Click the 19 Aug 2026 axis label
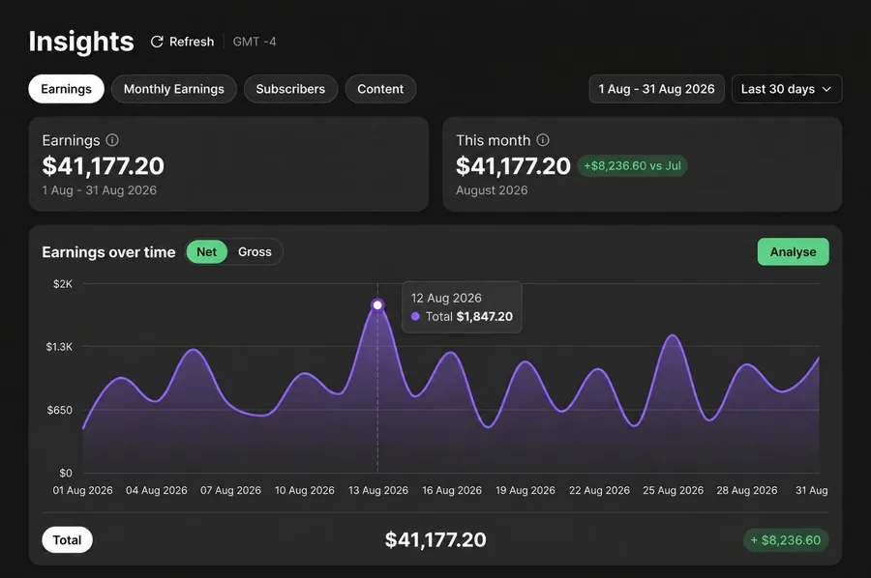This screenshot has height=578, width=871. tap(526, 490)
